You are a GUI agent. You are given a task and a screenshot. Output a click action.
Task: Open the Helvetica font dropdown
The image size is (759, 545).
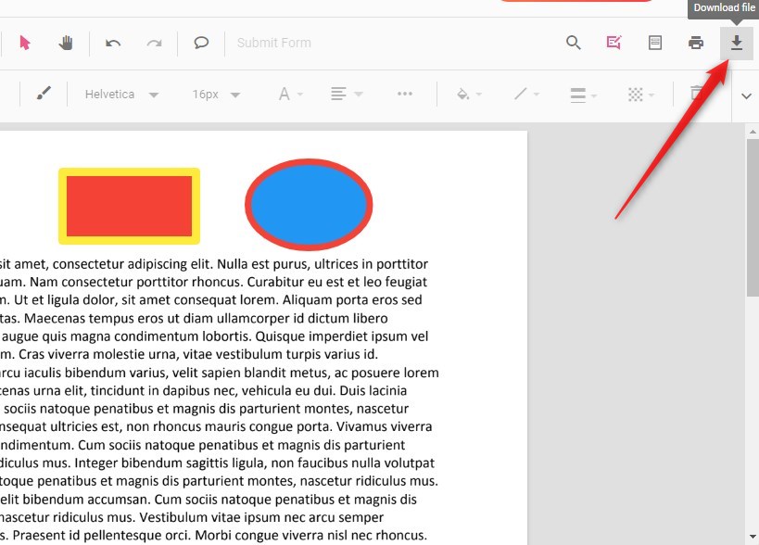[121, 94]
